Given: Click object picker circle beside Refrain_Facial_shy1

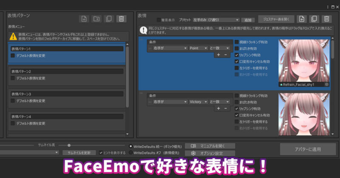Looking at the screenshot, I should tap(326, 85).
